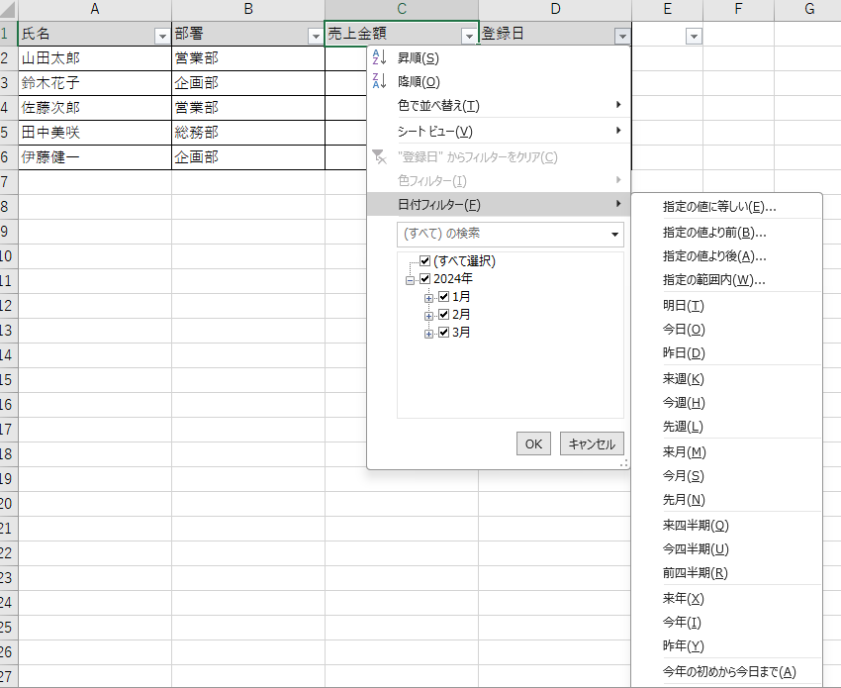Screen dimensions: 841x688
Task: Expand the 1月 tree node plus icon
Action: (x=429, y=297)
